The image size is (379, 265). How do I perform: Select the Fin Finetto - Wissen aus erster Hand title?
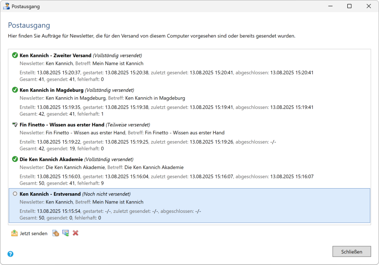(x=62, y=125)
